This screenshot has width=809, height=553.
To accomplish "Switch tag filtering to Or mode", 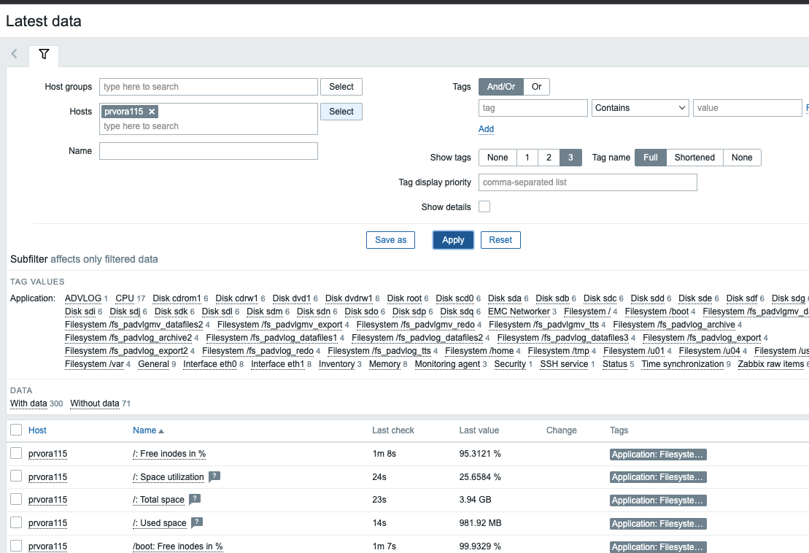I will tap(536, 86).
